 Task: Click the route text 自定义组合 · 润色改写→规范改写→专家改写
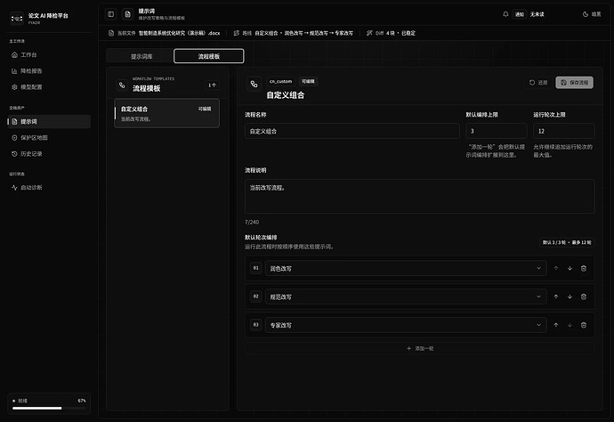303,33
